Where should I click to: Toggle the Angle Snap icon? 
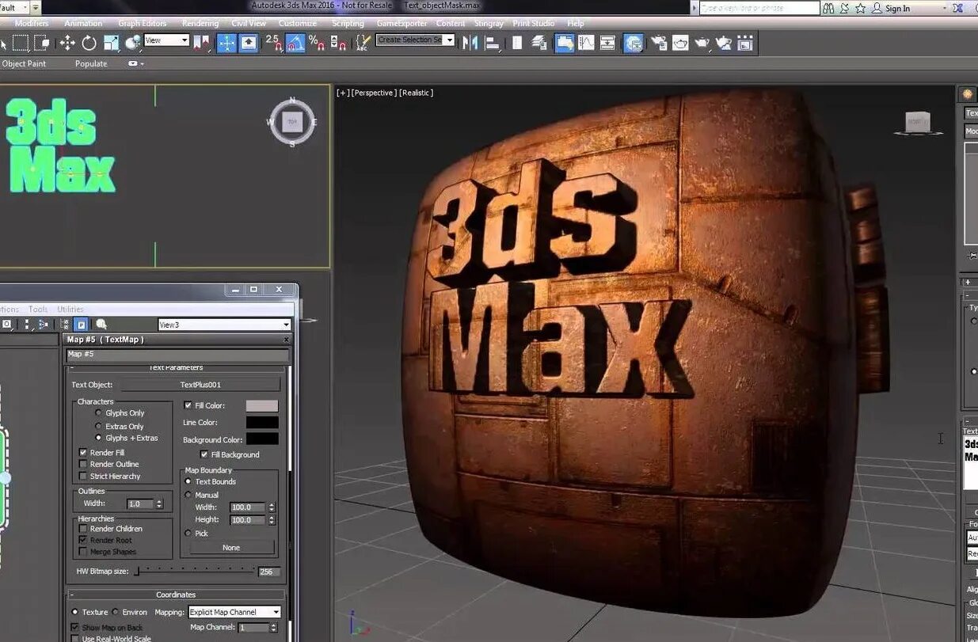click(x=295, y=43)
